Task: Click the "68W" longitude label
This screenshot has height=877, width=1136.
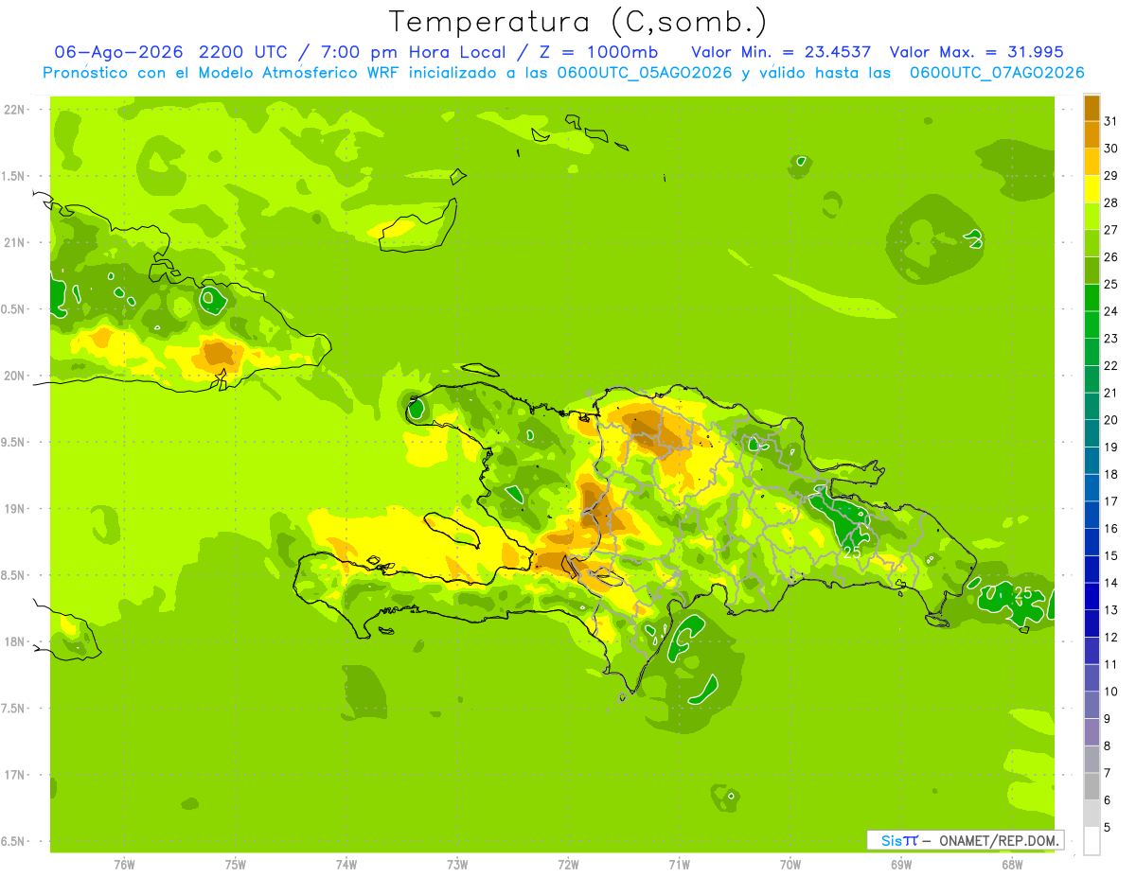Action: [x=1012, y=864]
